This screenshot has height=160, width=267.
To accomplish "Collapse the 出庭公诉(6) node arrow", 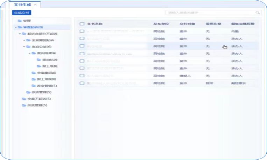I will pyautogui.click(x=24, y=47).
